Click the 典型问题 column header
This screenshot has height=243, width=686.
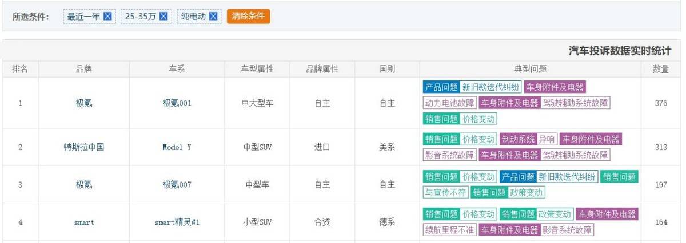pos(531,70)
